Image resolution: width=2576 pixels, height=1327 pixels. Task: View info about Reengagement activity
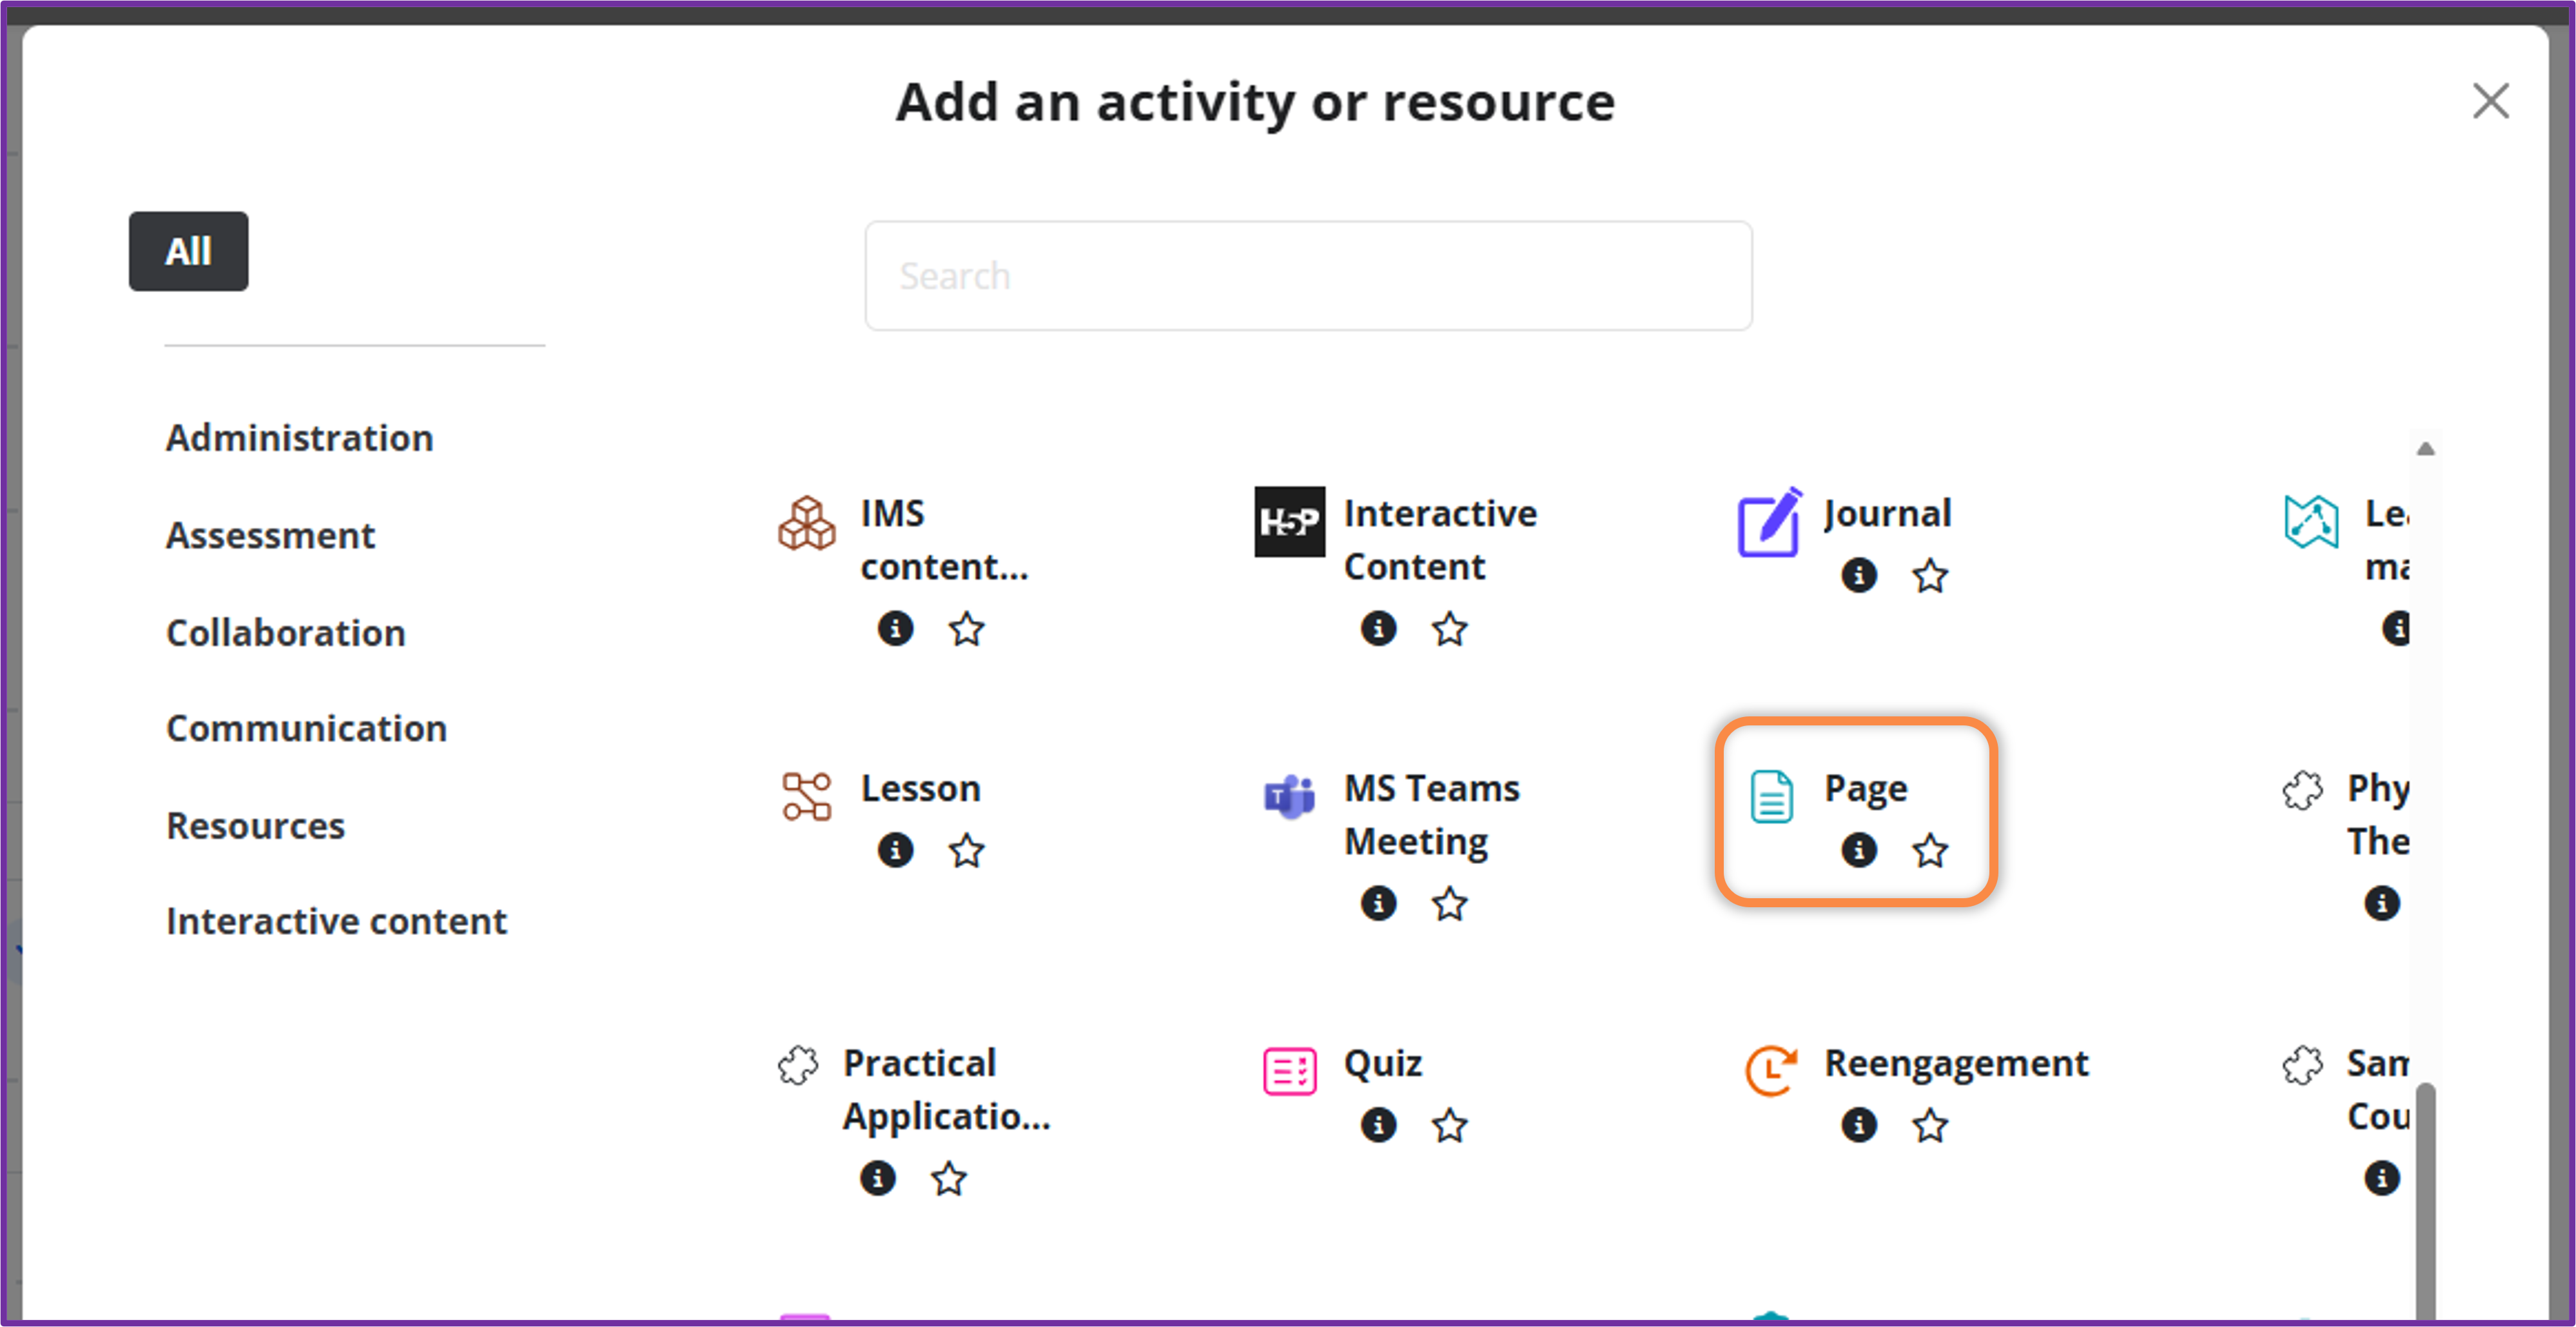(1858, 1125)
